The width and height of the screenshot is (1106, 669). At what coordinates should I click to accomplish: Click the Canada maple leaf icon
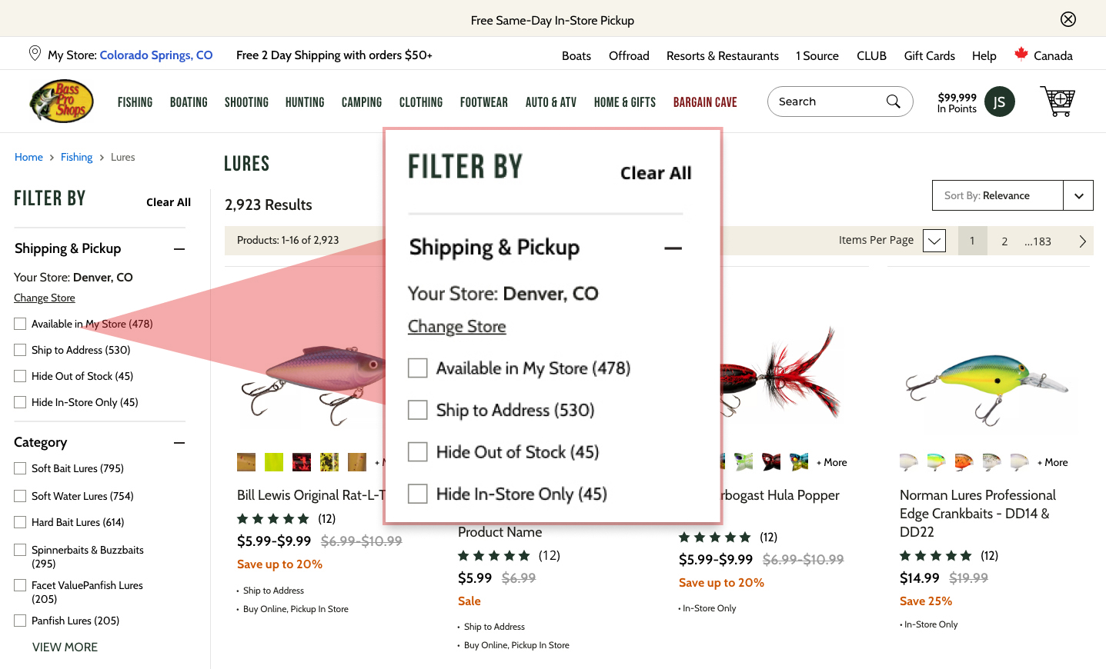(1021, 54)
